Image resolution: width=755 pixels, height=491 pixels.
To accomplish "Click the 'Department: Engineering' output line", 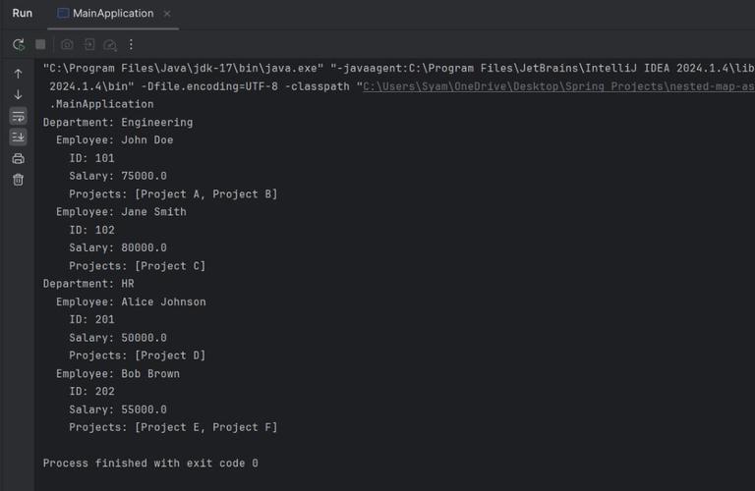I will (x=118, y=123).
